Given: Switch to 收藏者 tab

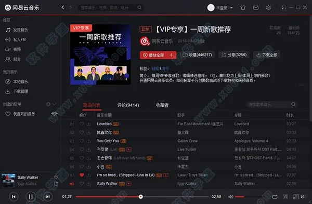Looking at the screenshot, I should pyautogui.click(x=162, y=105).
